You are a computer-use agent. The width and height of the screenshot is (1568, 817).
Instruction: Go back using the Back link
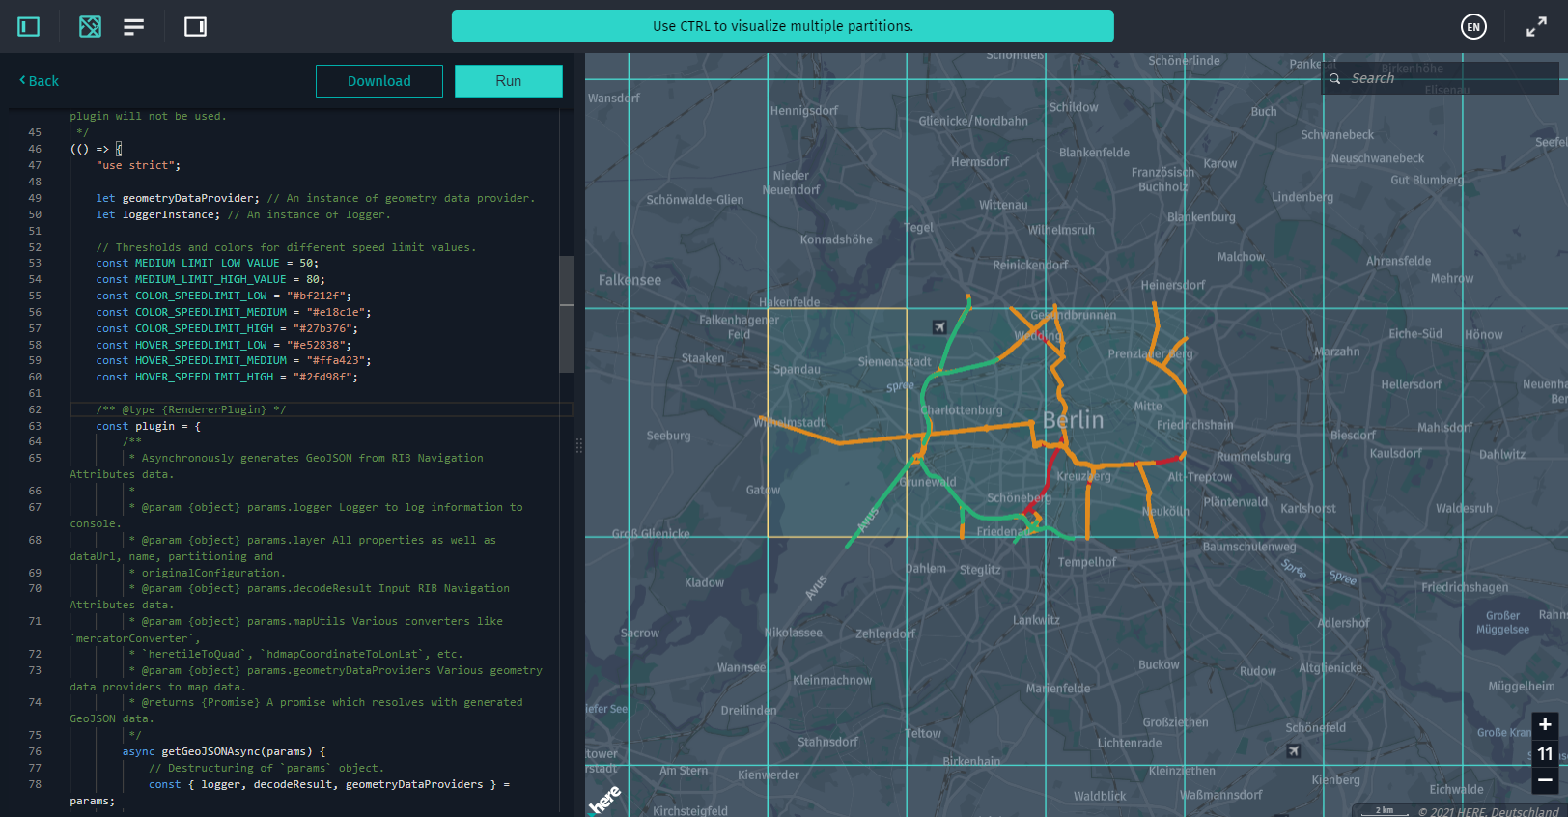(x=40, y=81)
